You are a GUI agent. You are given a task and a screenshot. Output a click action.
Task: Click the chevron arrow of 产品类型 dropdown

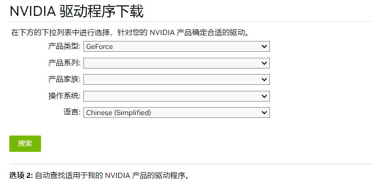click(264, 47)
